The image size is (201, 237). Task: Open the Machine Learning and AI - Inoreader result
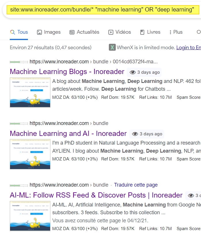pyautogui.click(x=68, y=134)
